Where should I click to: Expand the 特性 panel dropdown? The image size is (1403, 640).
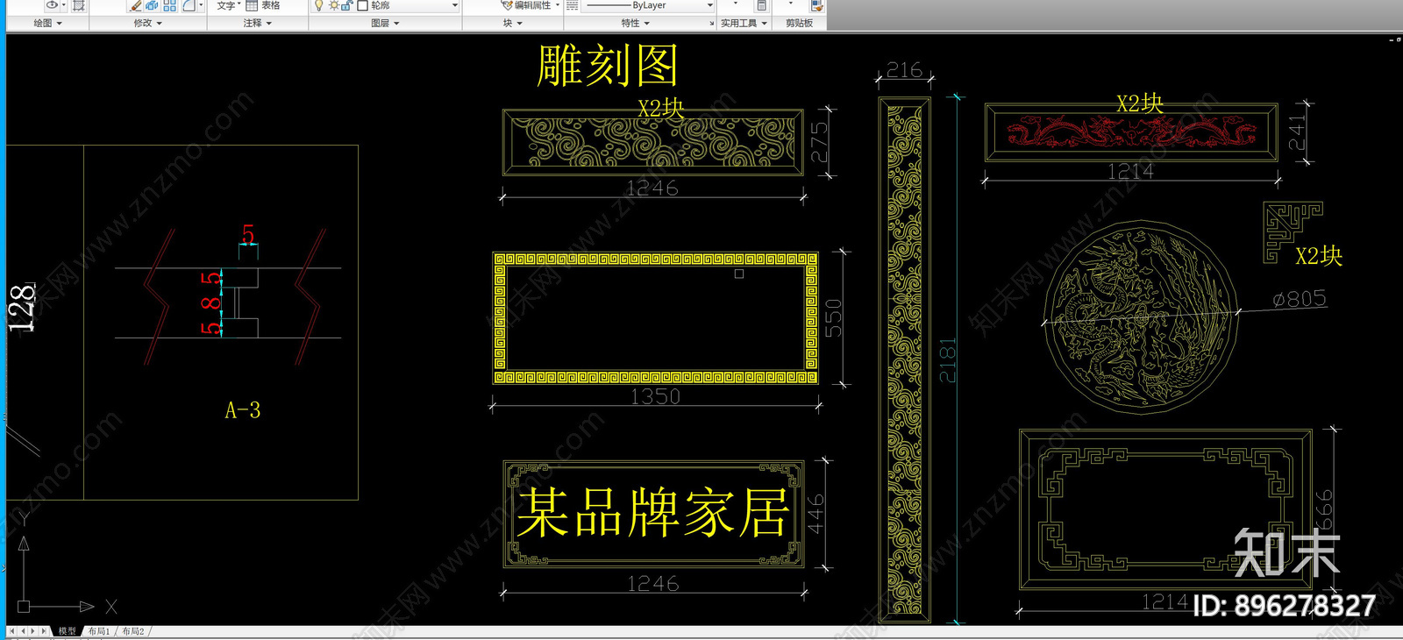(x=635, y=24)
